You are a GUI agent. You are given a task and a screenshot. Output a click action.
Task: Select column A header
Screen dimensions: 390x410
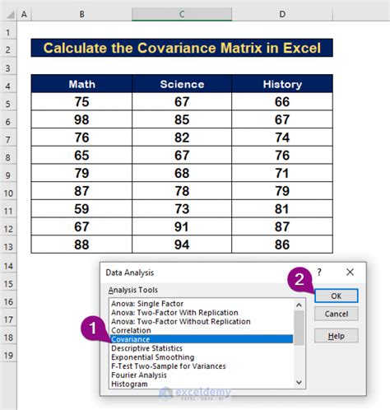[24, 14]
